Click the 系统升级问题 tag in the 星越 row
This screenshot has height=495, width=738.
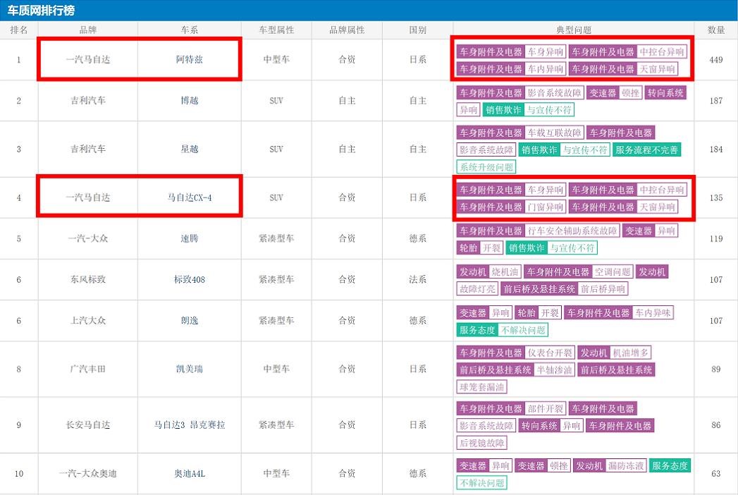tap(486, 166)
